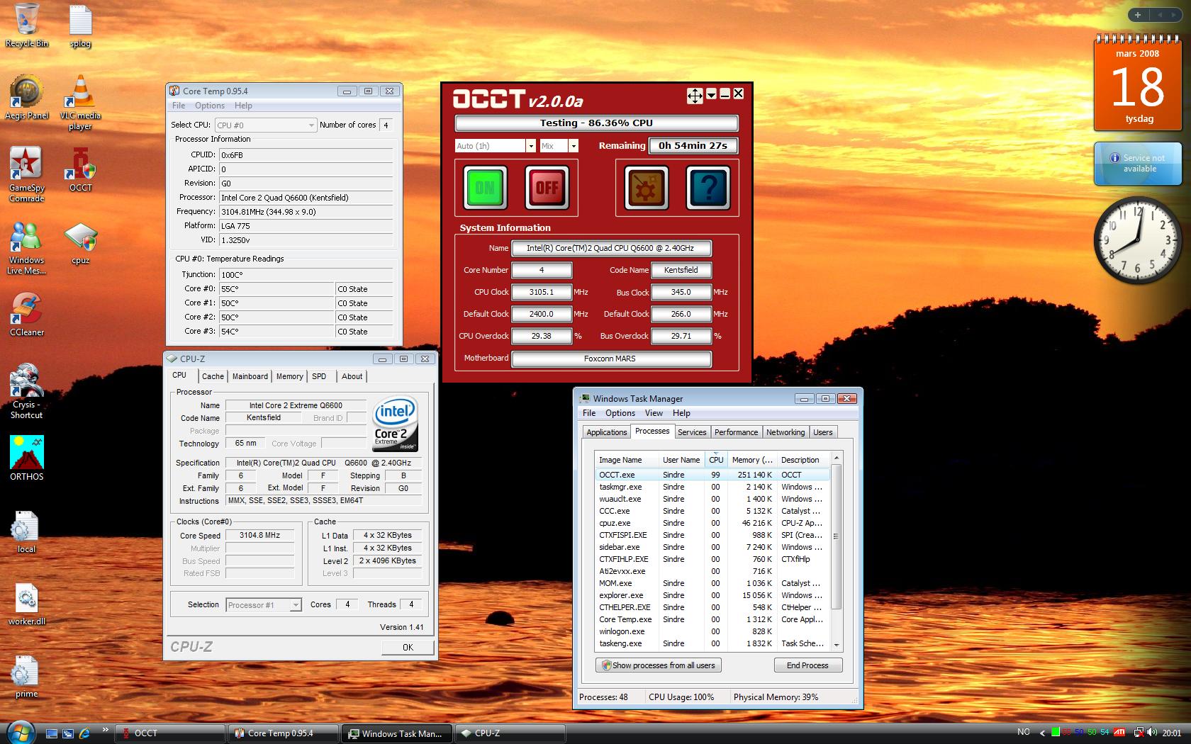
Task: Sort by CPU column header
Action: tap(716, 460)
